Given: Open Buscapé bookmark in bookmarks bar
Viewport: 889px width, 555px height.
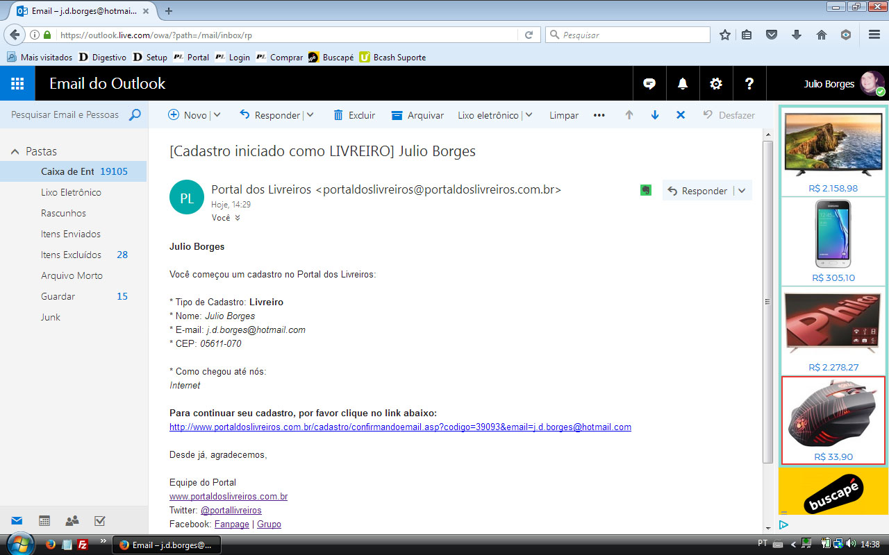Looking at the screenshot, I should click(x=331, y=58).
